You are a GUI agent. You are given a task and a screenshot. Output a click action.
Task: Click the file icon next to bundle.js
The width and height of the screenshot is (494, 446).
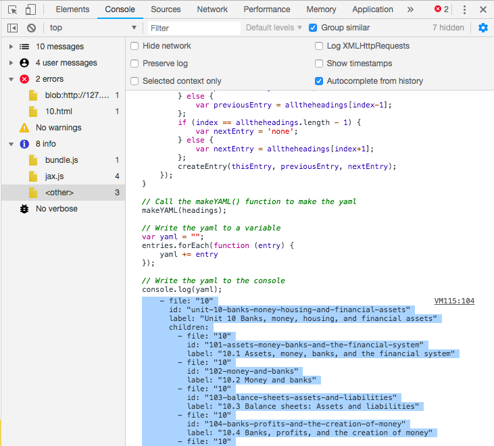point(33,160)
